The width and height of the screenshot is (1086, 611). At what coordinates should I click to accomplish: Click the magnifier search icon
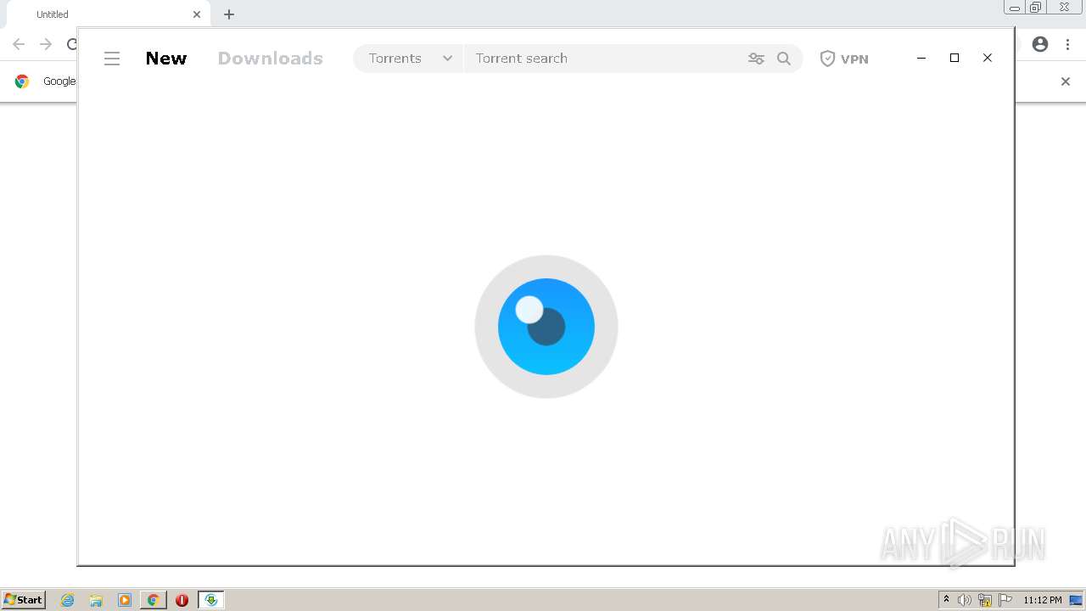coord(784,59)
